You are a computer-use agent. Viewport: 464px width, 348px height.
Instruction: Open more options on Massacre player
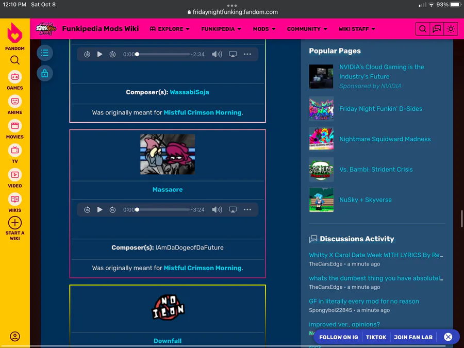[247, 209]
